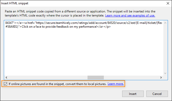Click the horizontal scrollbar thumb

pyautogui.click(x=96, y=77)
